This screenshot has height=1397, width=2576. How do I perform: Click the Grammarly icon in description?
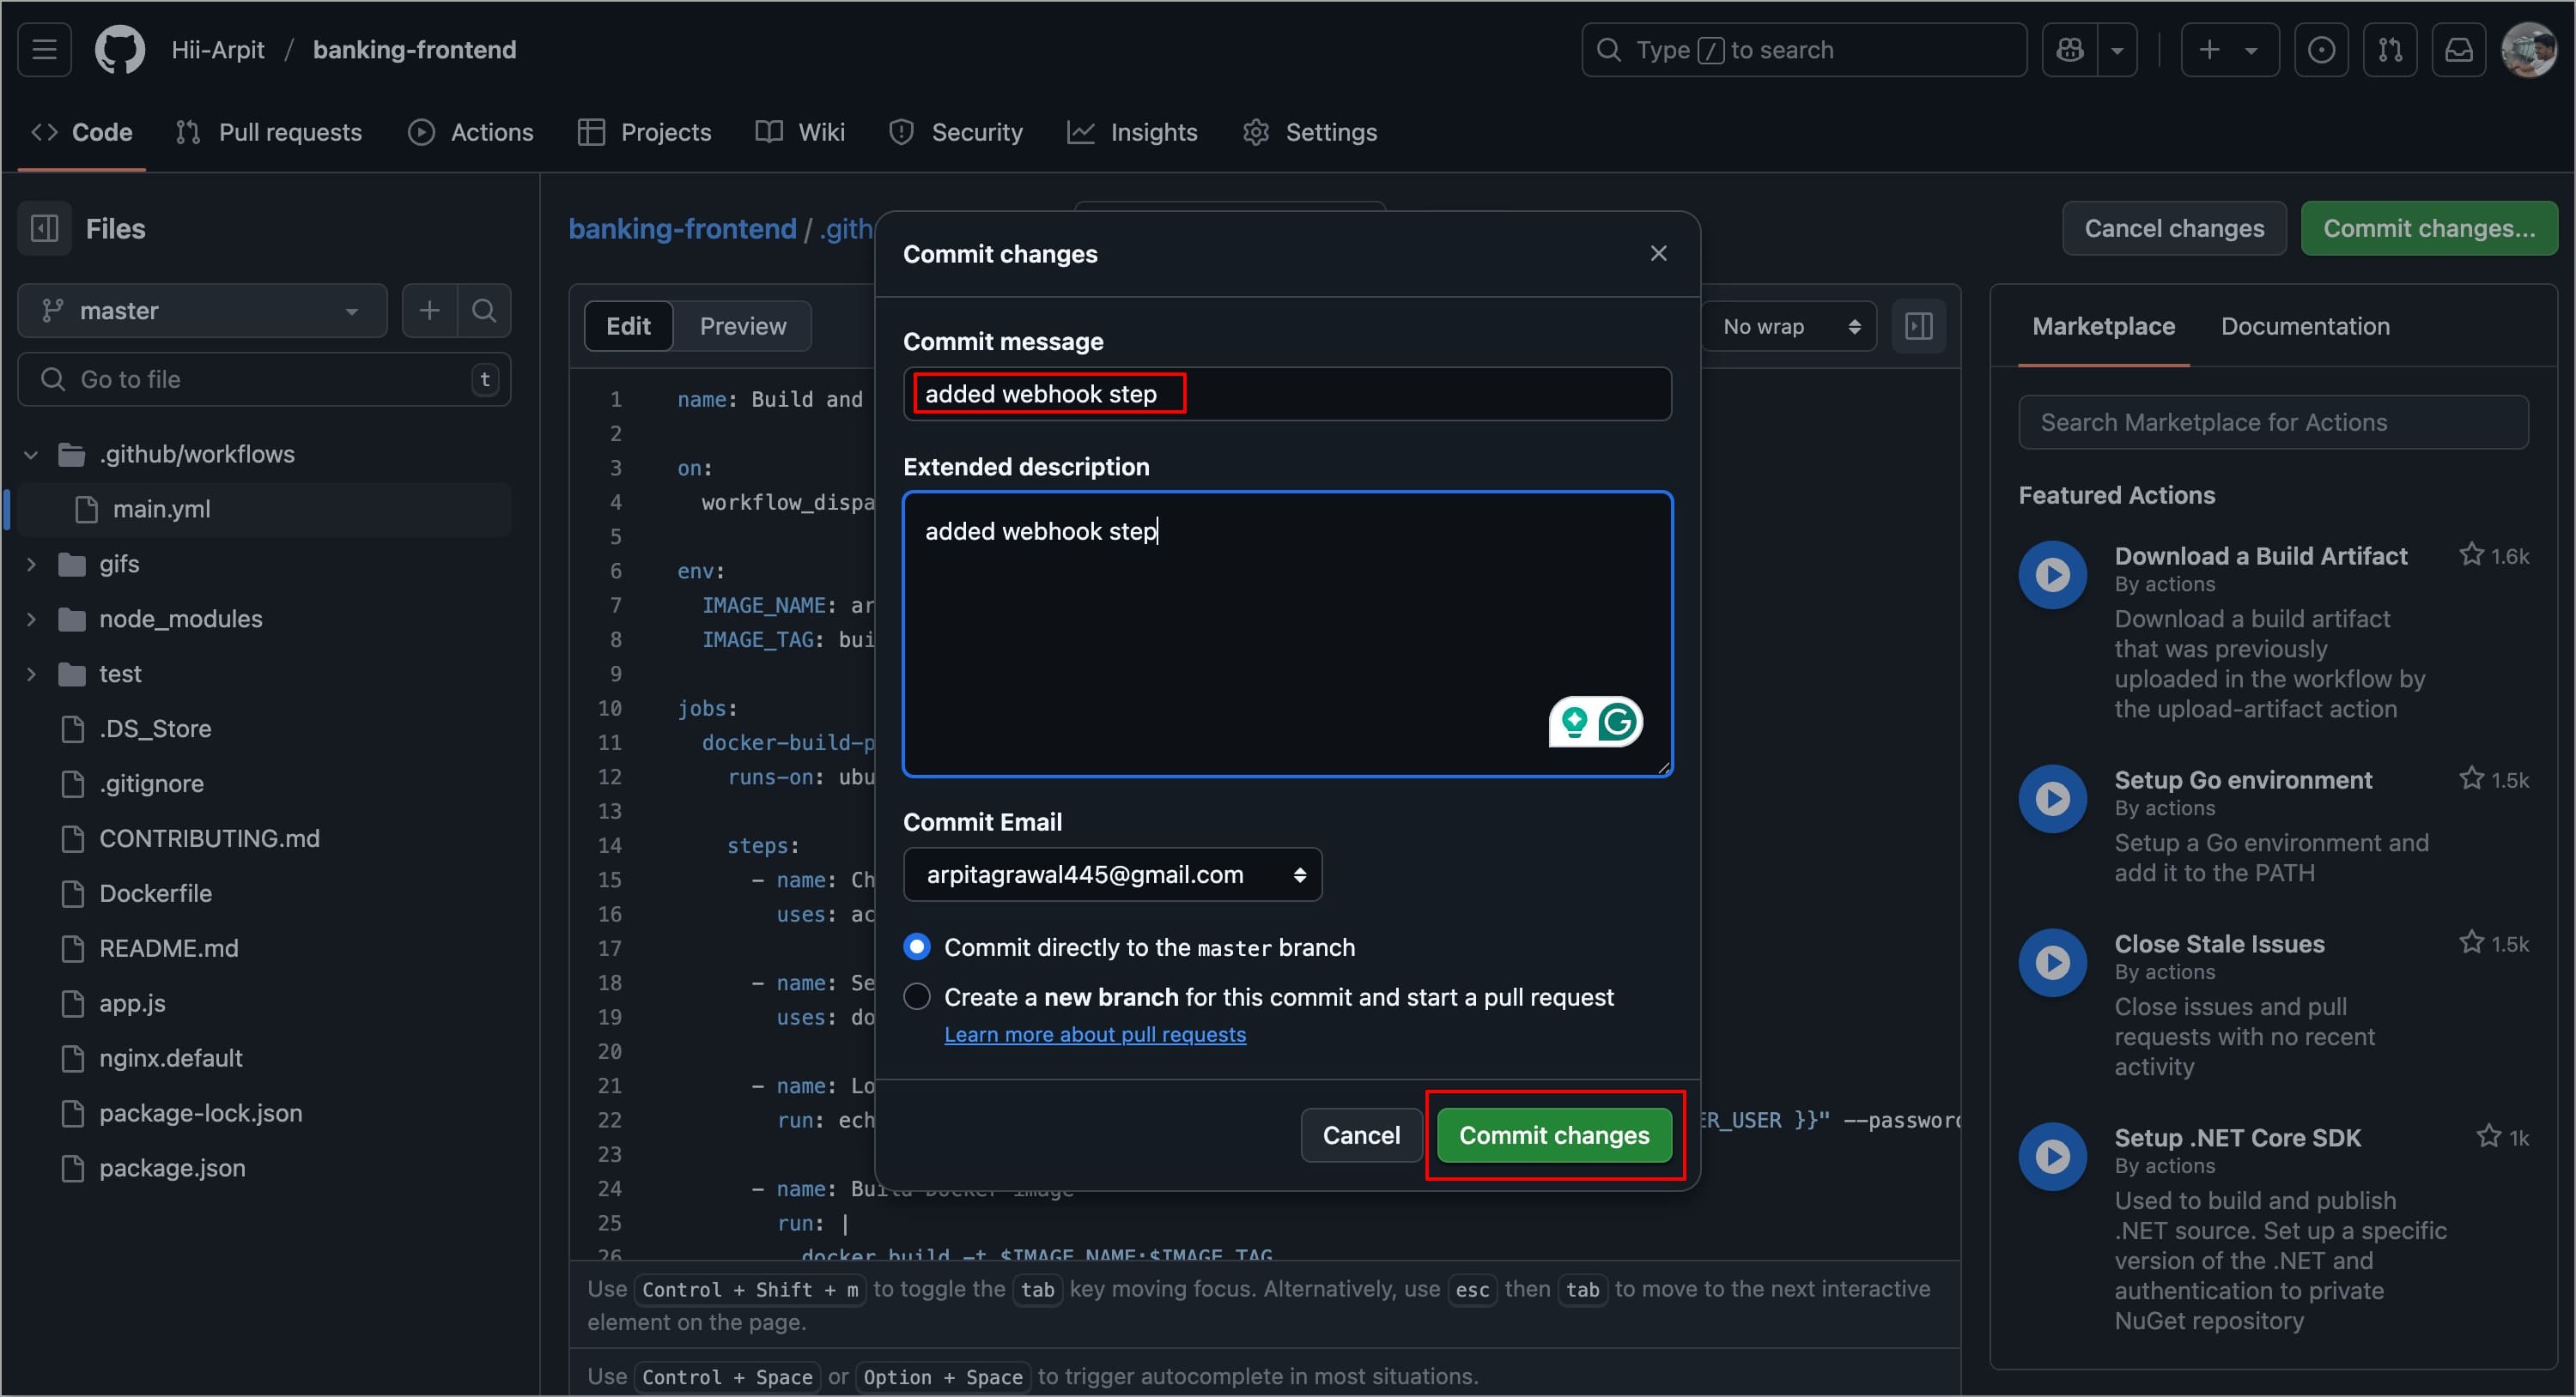pyautogui.click(x=1617, y=722)
